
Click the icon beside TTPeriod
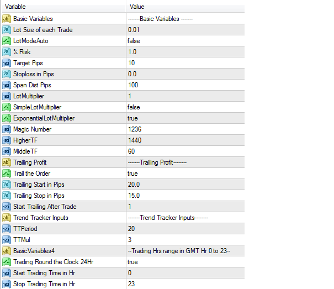[6, 229]
